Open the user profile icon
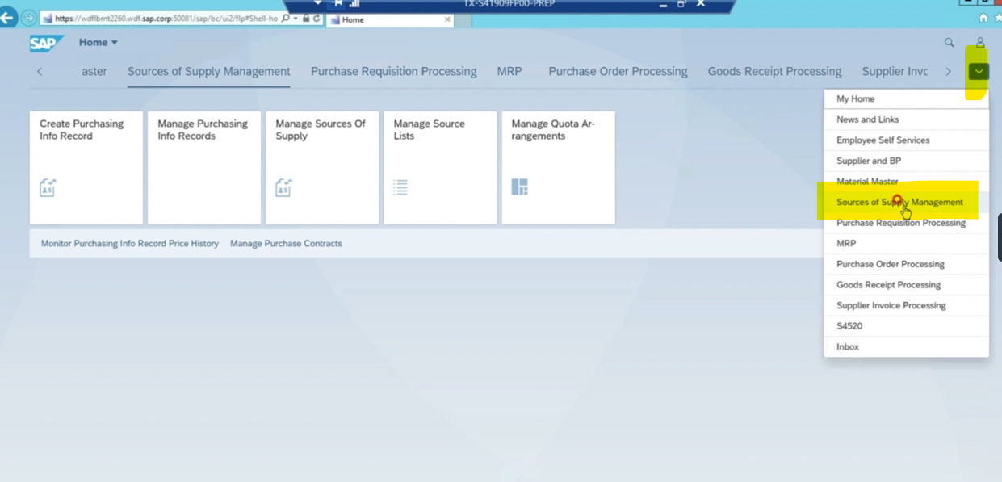 click(x=980, y=42)
